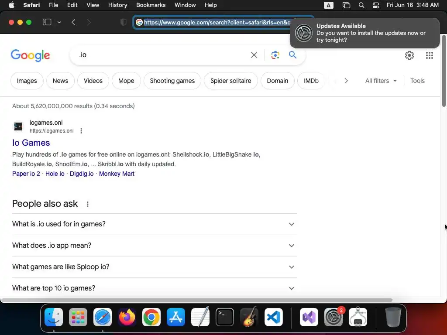Open the Bookmarks menu

(x=151, y=5)
